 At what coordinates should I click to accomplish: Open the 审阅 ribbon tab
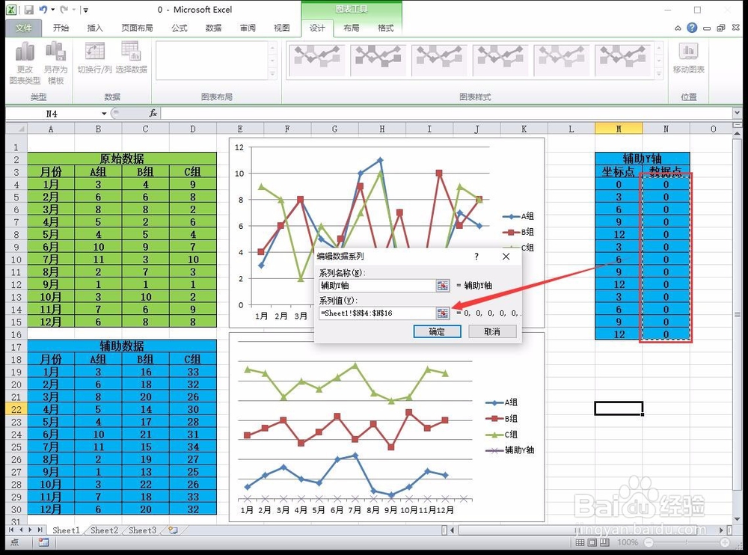[x=248, y=28]
